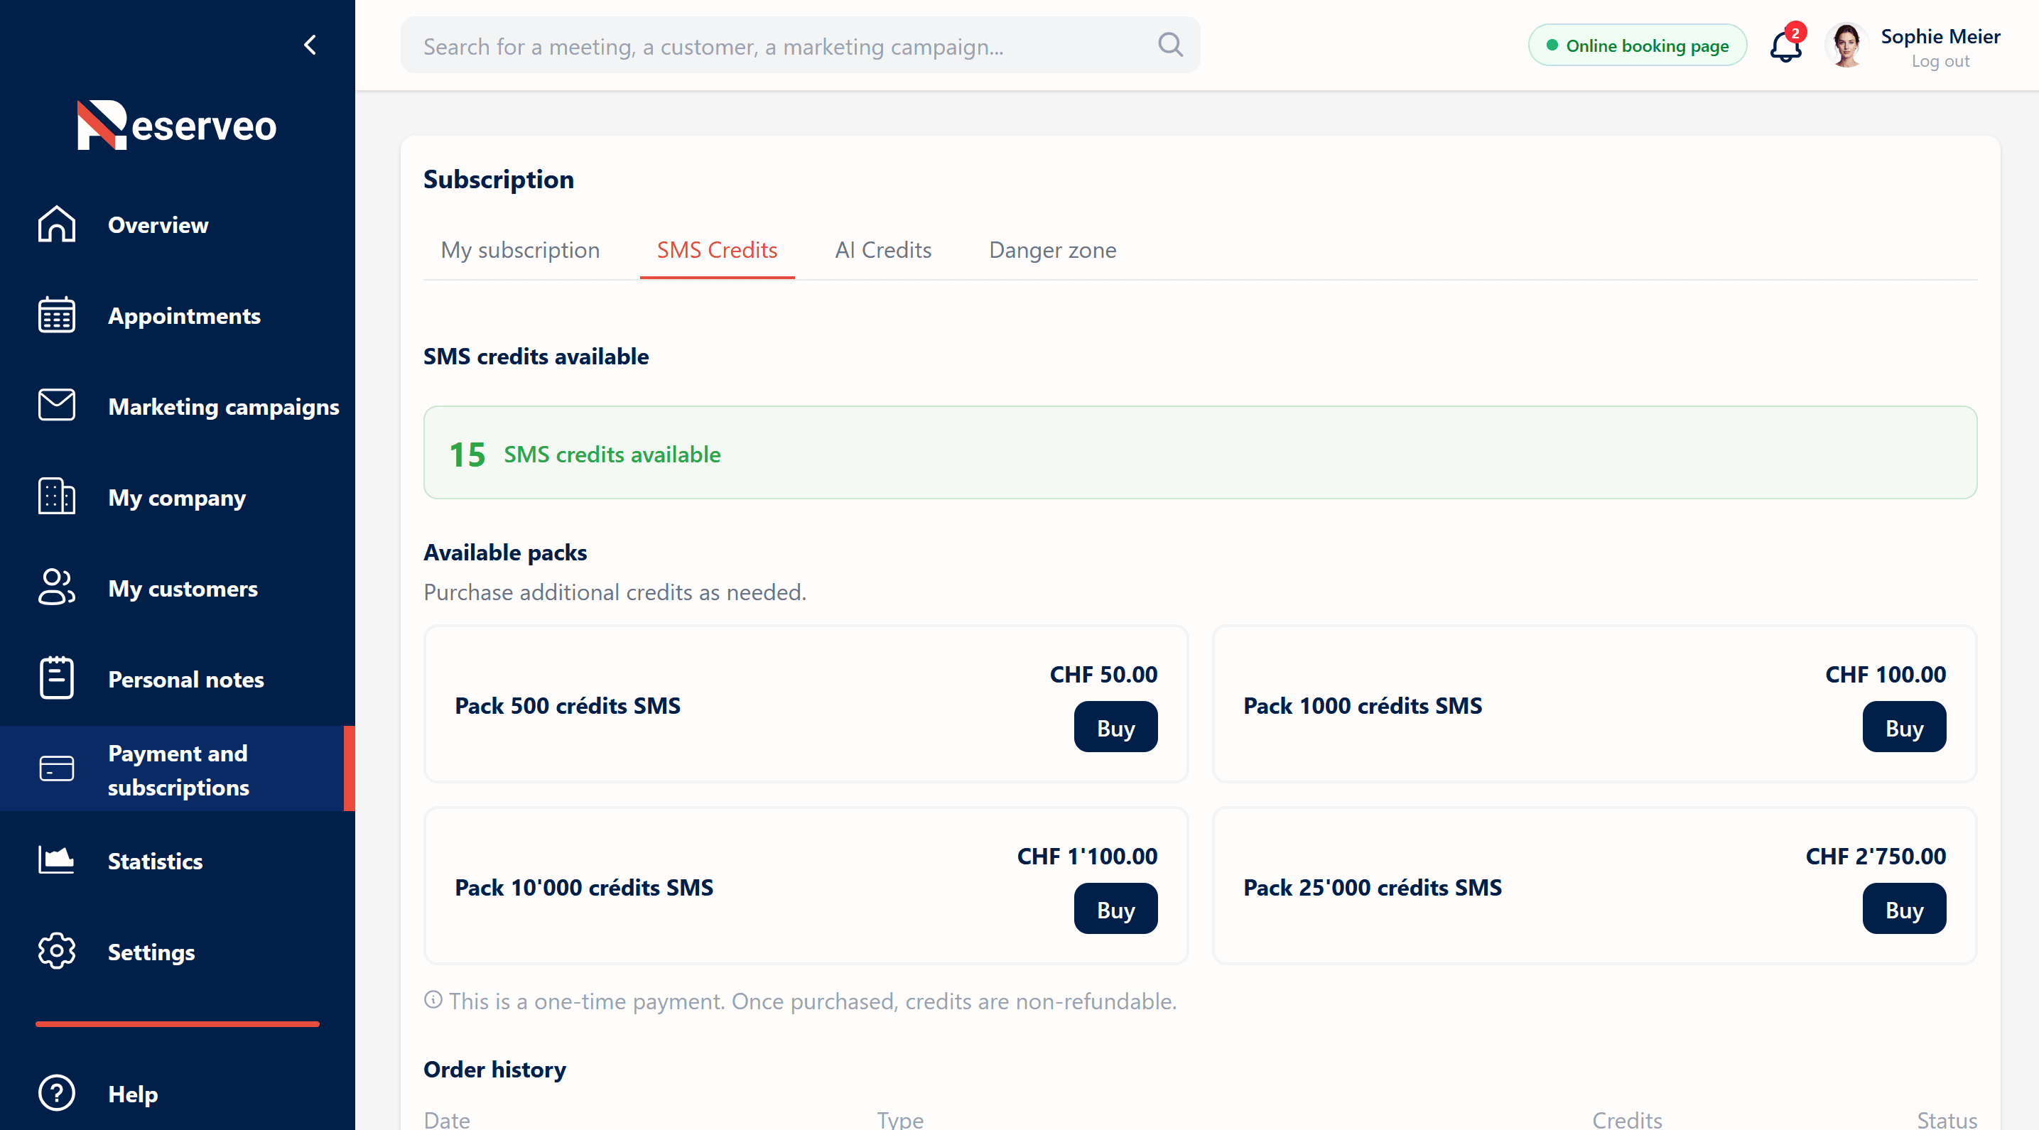Open the Online booking page button
The width and height of the screenshot is (2039, 1130).
1637,45
